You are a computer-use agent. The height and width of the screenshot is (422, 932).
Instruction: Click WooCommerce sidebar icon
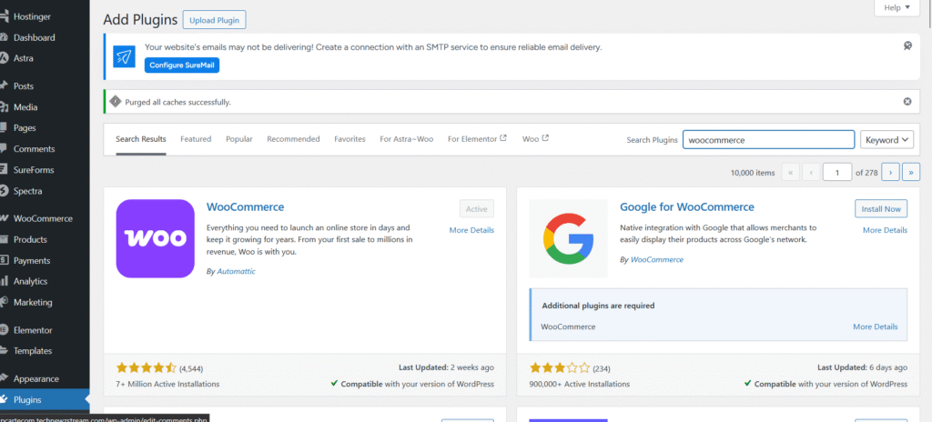click(x=3, y=218)
